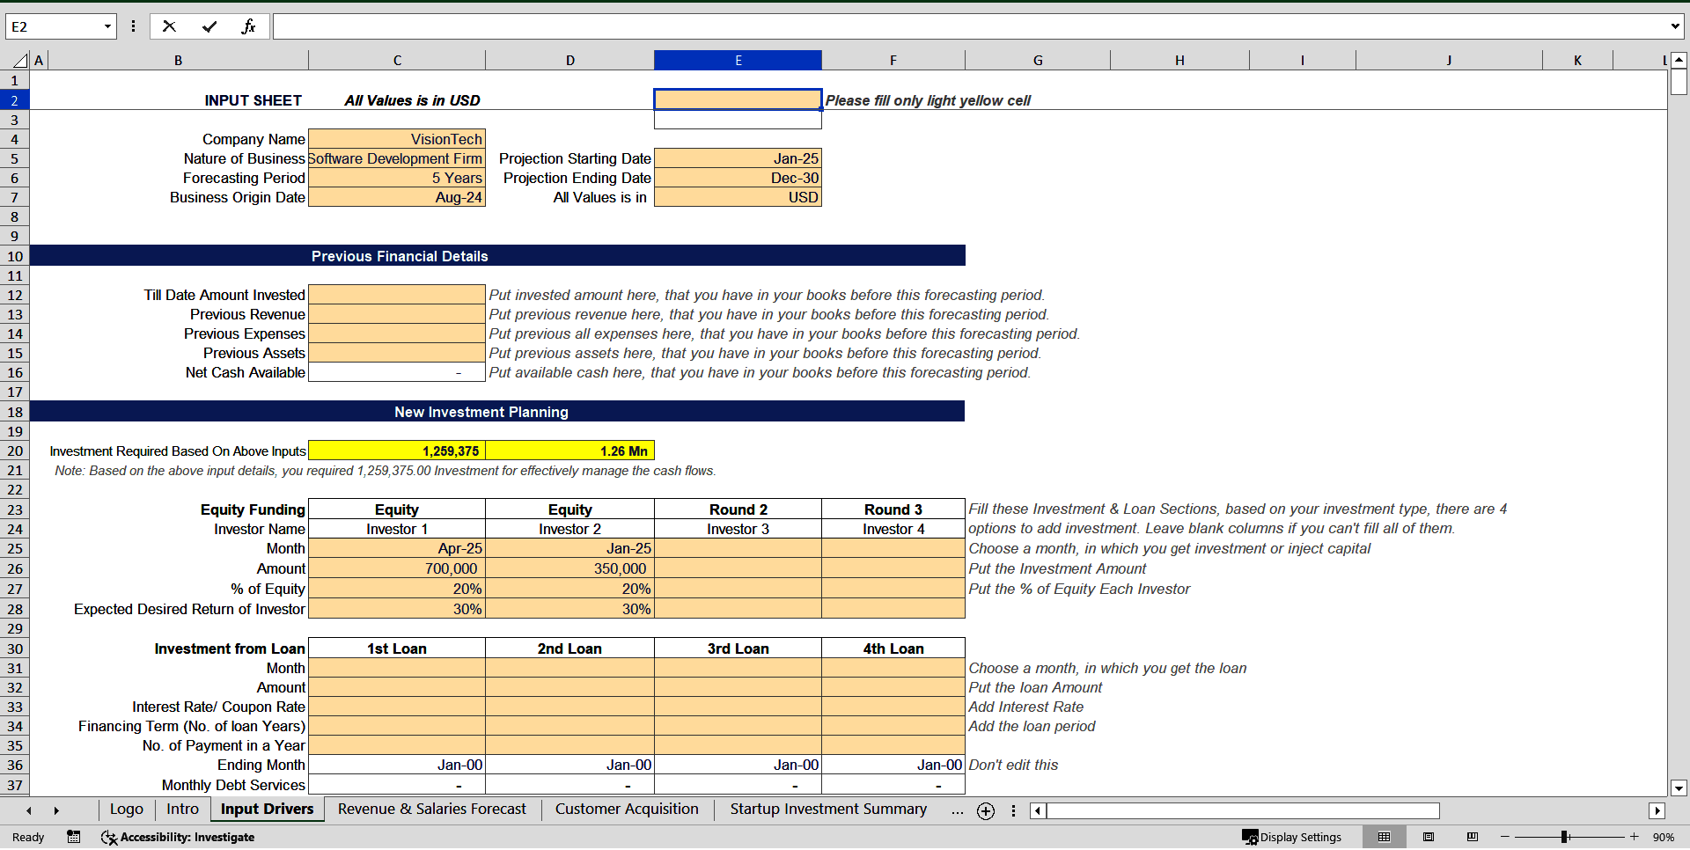Screen dimensions: 1690x850
Task: Select currency cell USD
Action: pos(738,197)
